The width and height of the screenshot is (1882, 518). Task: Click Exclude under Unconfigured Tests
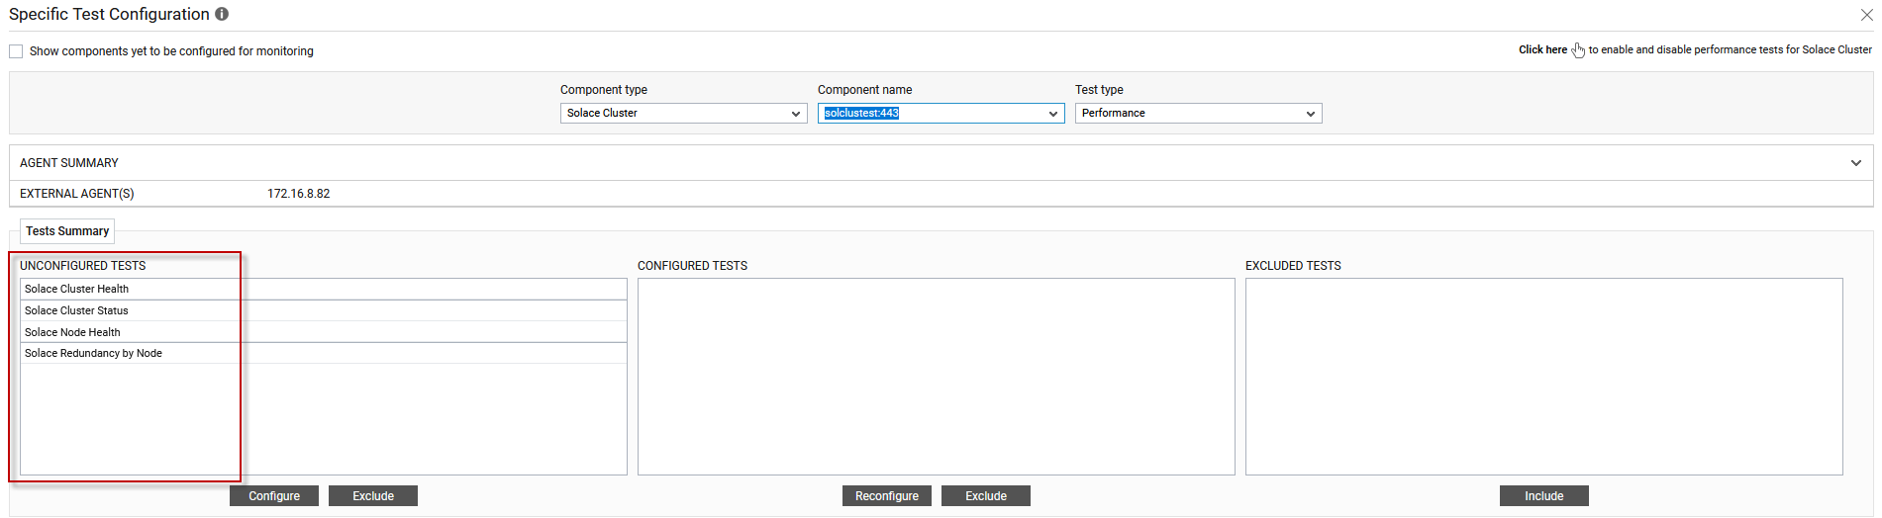point(373,496)
